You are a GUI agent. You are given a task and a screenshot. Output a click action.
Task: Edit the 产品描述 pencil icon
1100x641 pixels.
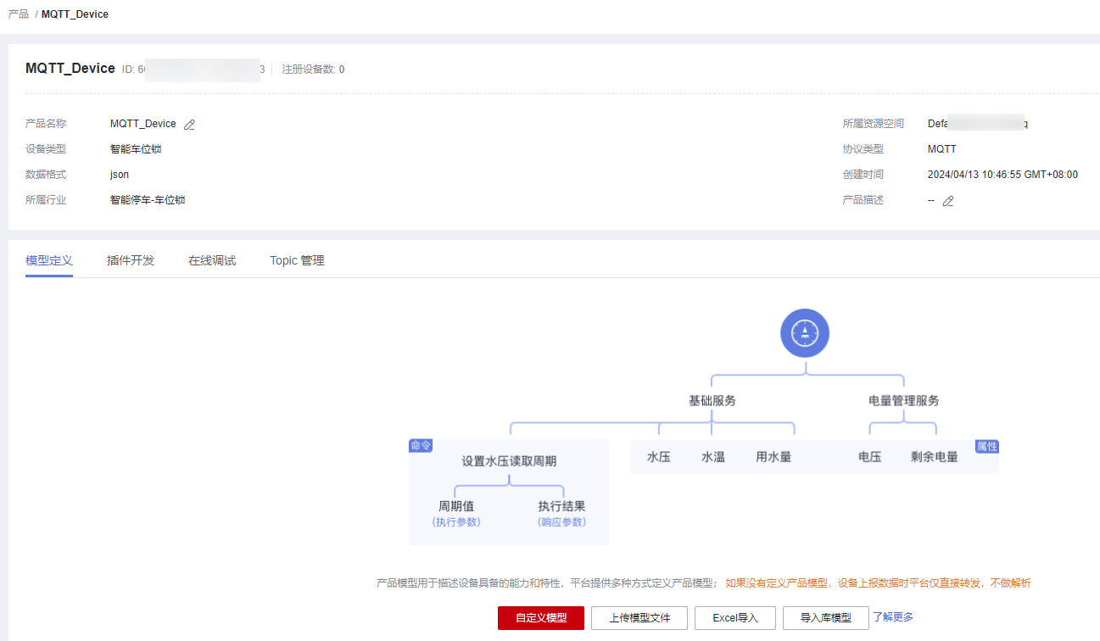[x=948, y=201]
